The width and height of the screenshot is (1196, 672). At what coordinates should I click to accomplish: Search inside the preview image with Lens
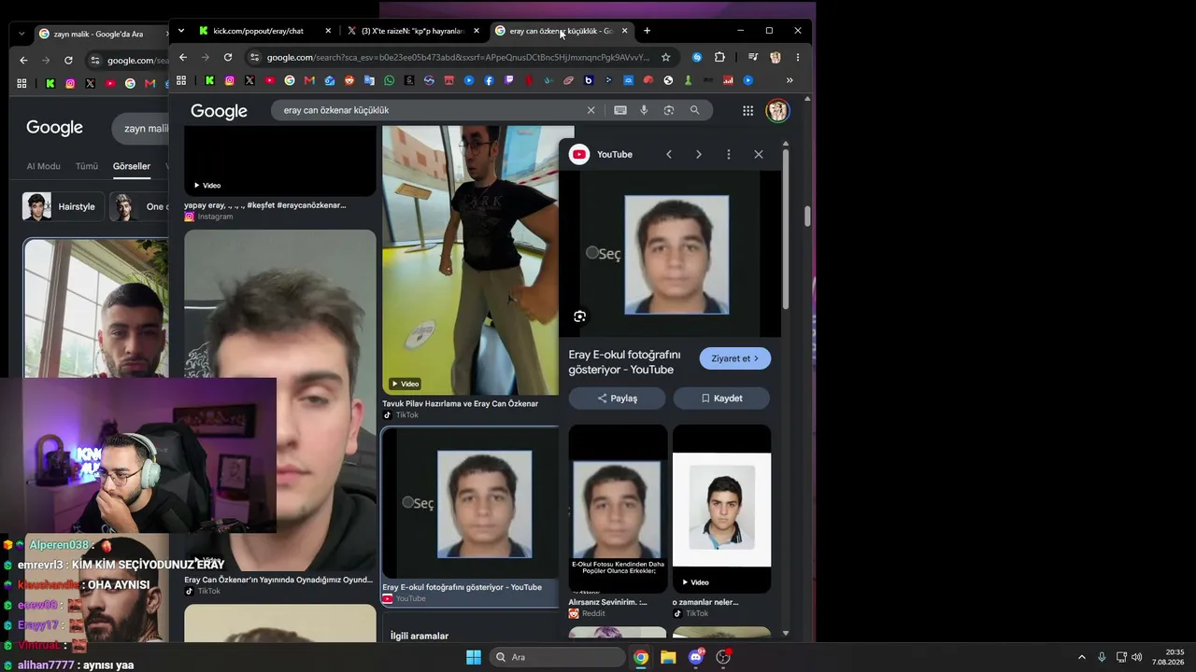point(580,316)
